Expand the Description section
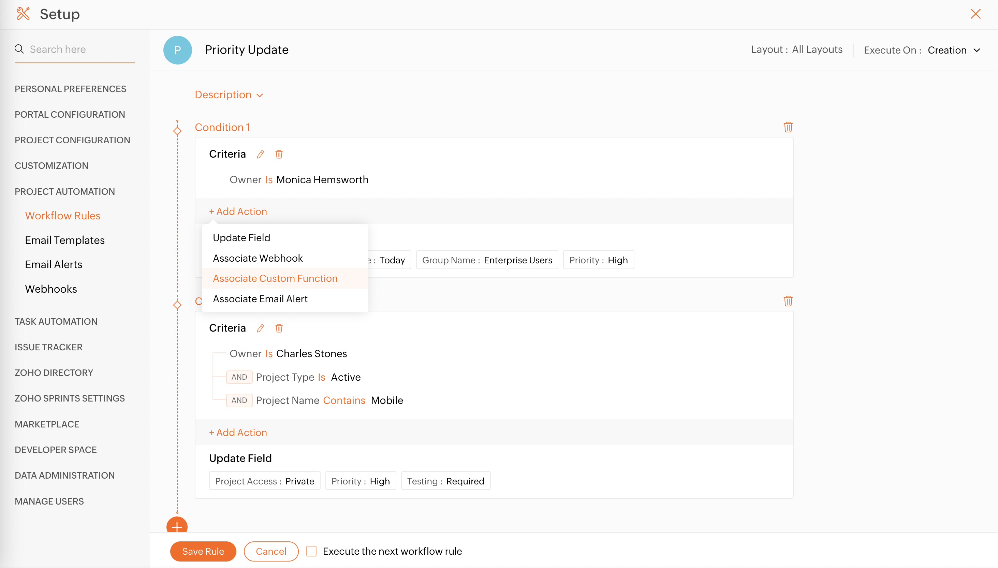The height and width of the screenshot is (568, 998). 229,95
